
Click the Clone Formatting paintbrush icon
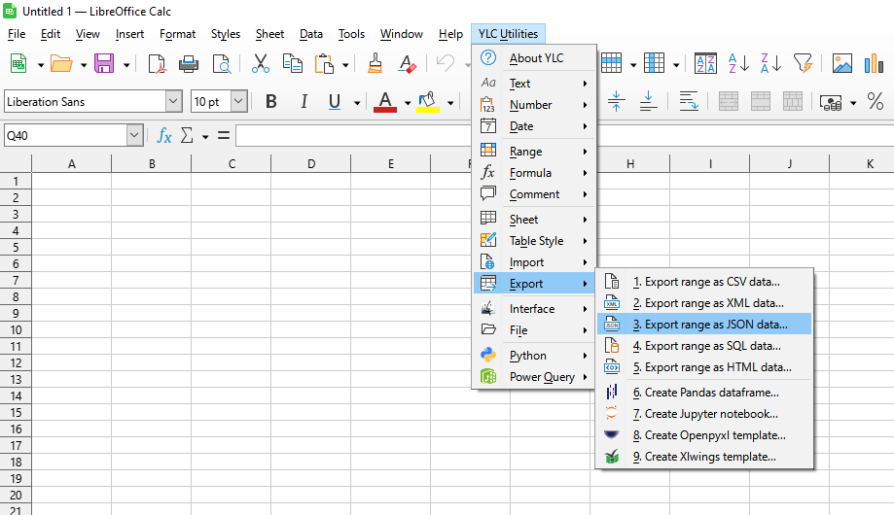[375, 64]
